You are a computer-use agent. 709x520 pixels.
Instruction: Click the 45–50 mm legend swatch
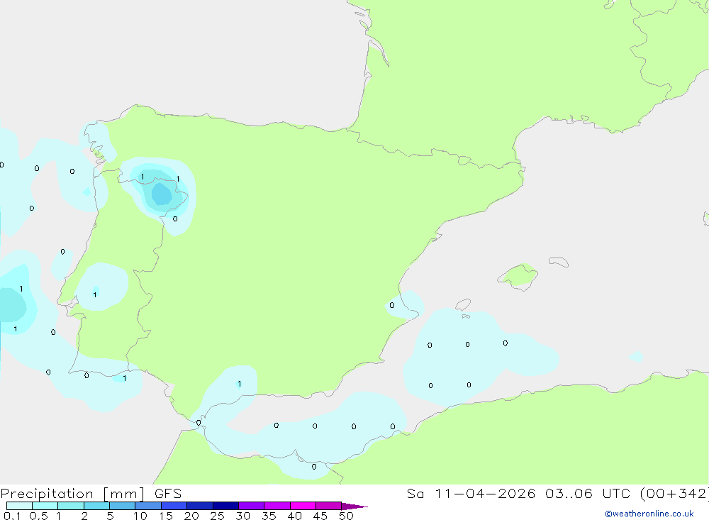point(329,506)
